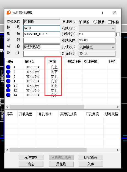127x172 pixels.
Task: Click the blue circle beside terminal 3
Action: (8, 76)
